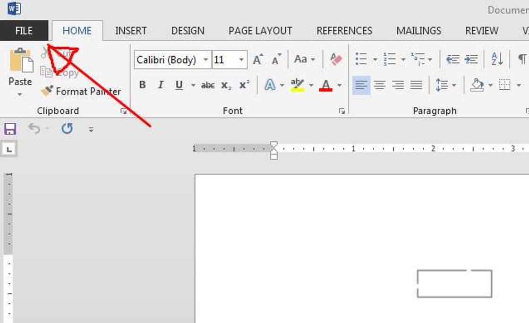Expand the font size dropdown showing 11
The height and width of the screenshot is (323, 529).
[241, 60]
